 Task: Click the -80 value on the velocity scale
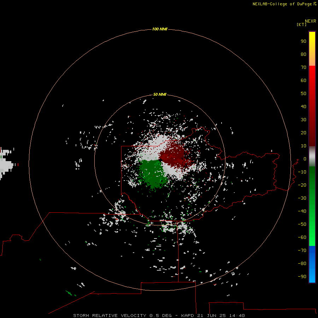click(x=302, y=264)
